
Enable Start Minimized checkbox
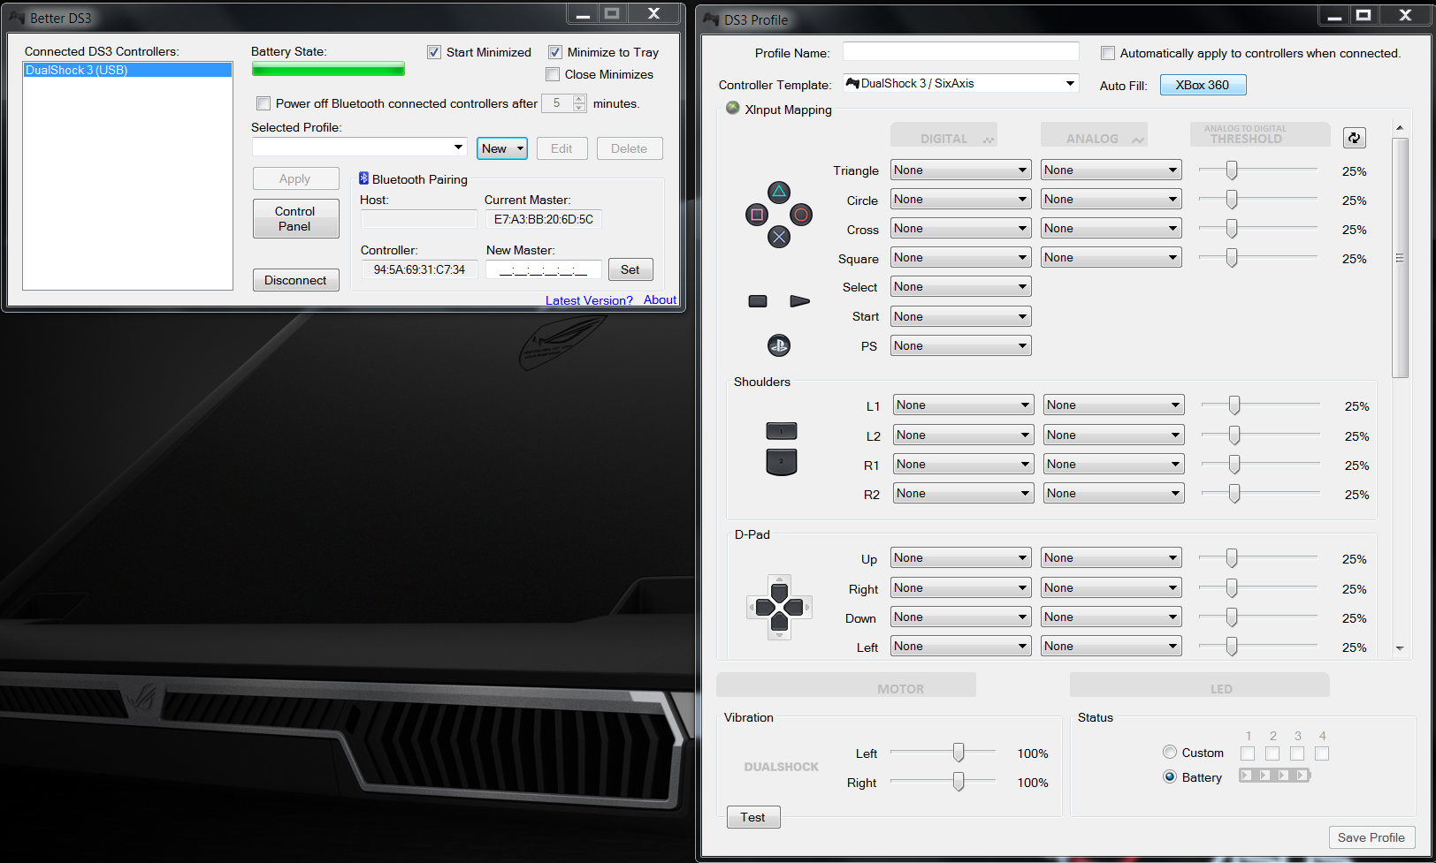[x=434, y=52]
